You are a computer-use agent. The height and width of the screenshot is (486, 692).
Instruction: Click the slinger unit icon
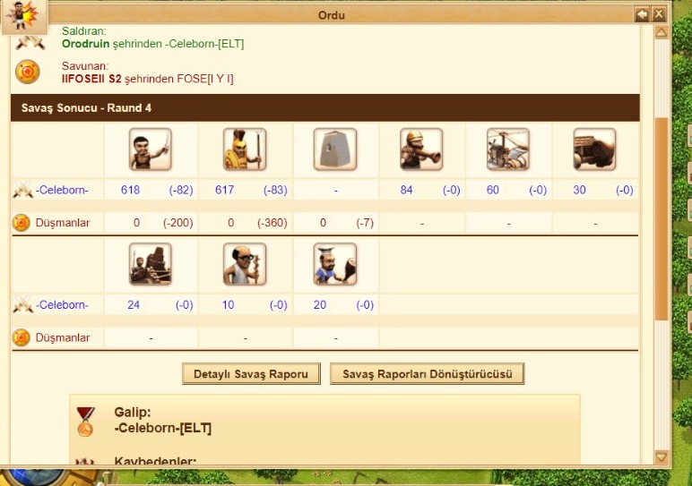tap(150, 149)
